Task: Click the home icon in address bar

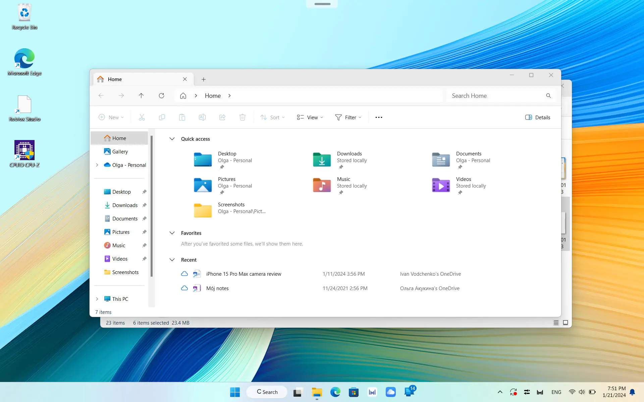Action: tap(183, 96)
